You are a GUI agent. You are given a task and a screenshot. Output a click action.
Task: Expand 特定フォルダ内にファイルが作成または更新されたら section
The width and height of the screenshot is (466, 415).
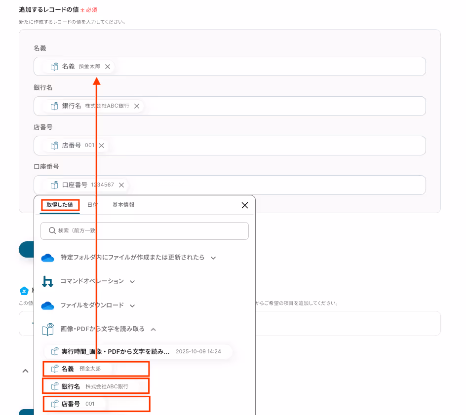point(213,258)
